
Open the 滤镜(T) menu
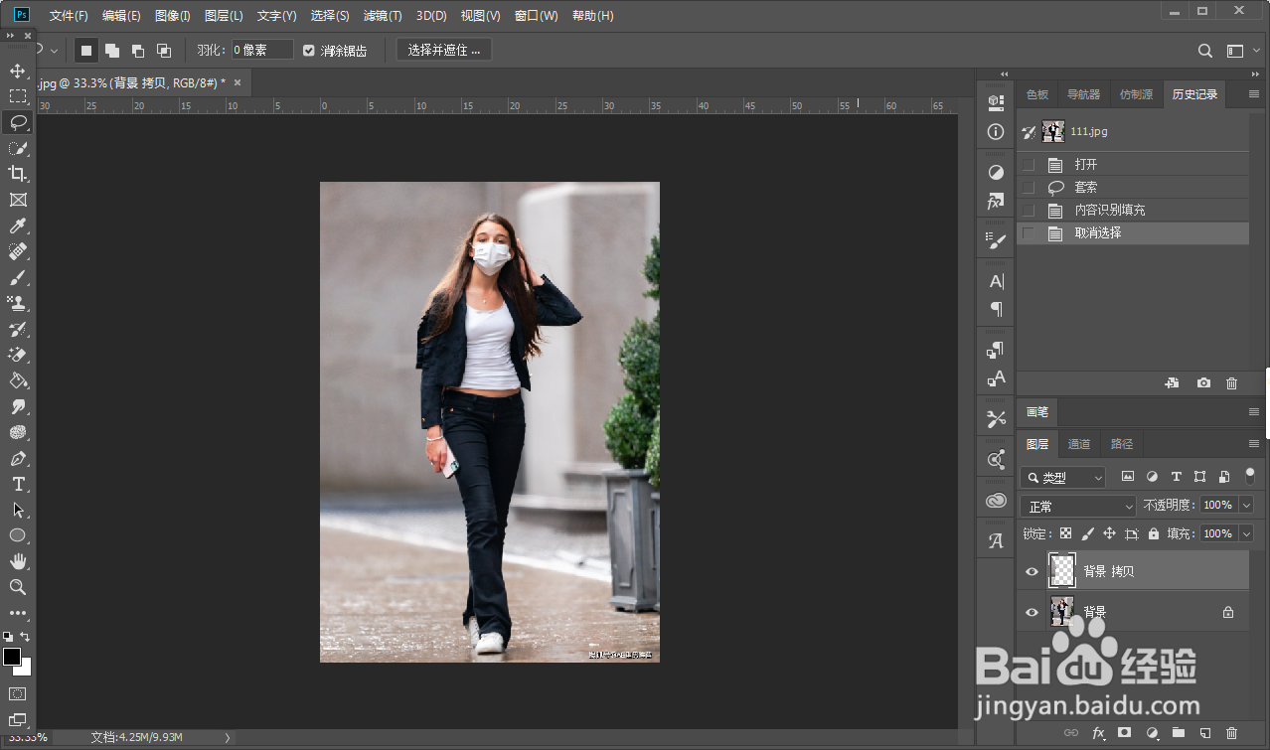coord(383,16)
